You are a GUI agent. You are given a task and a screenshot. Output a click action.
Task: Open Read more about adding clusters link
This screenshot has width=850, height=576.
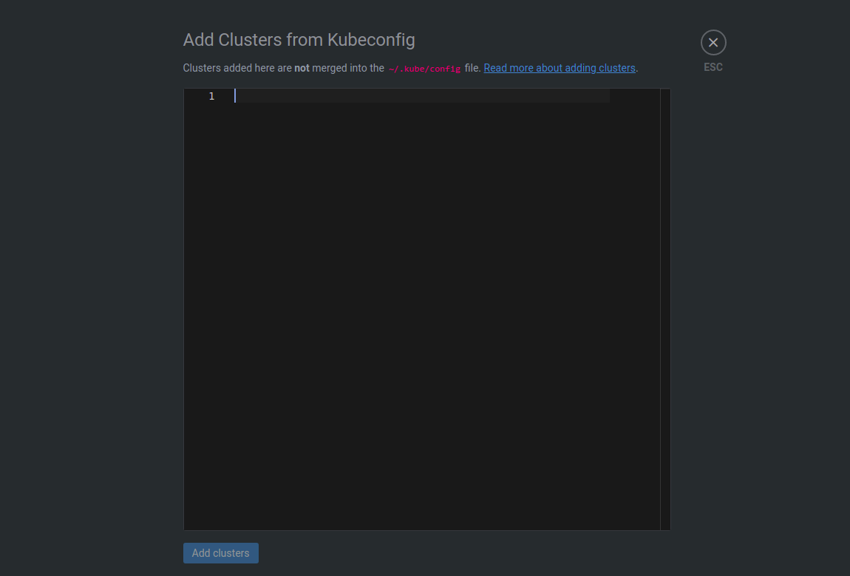[x=559, y=68]
